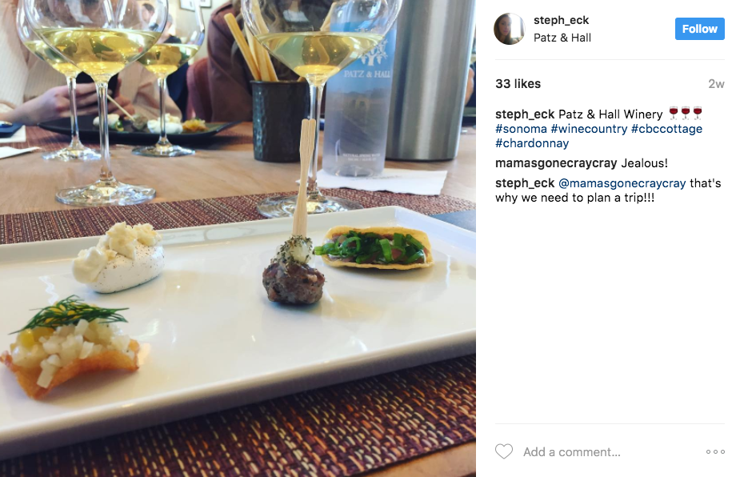Open mamasgonecraycray commenter profile
Screen dimensions: 740x477
click(x=556, y=163)
